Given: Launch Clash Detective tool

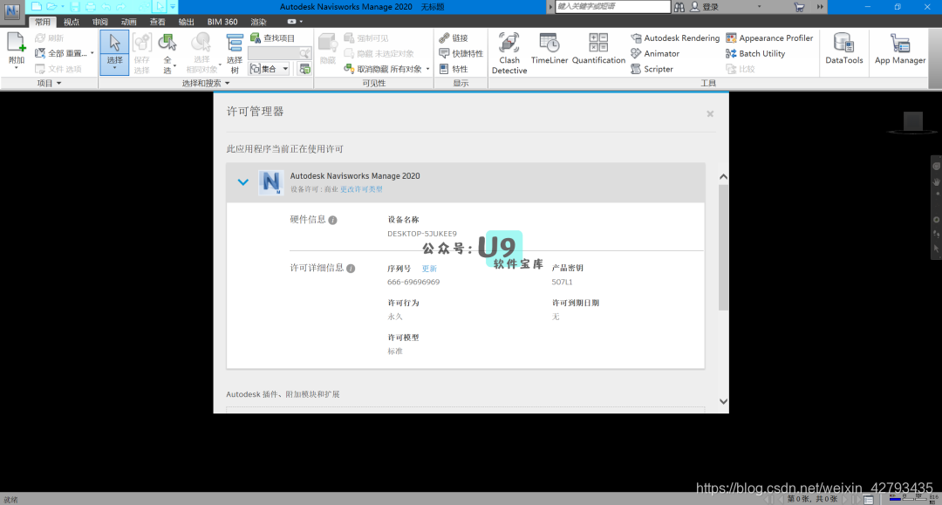Looking at the screenshot, I should pos(509,53).
